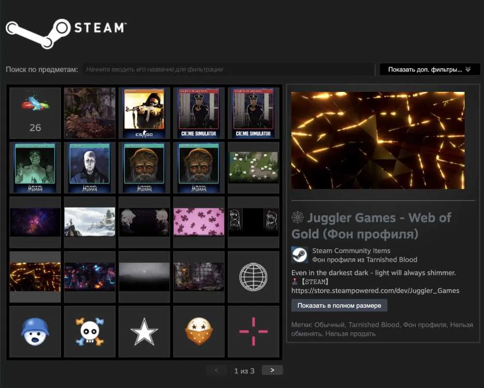The height and width of the screenshot is (388, 484).
Task: Click "Показать в полном размере" button
Action: point(339,305)
